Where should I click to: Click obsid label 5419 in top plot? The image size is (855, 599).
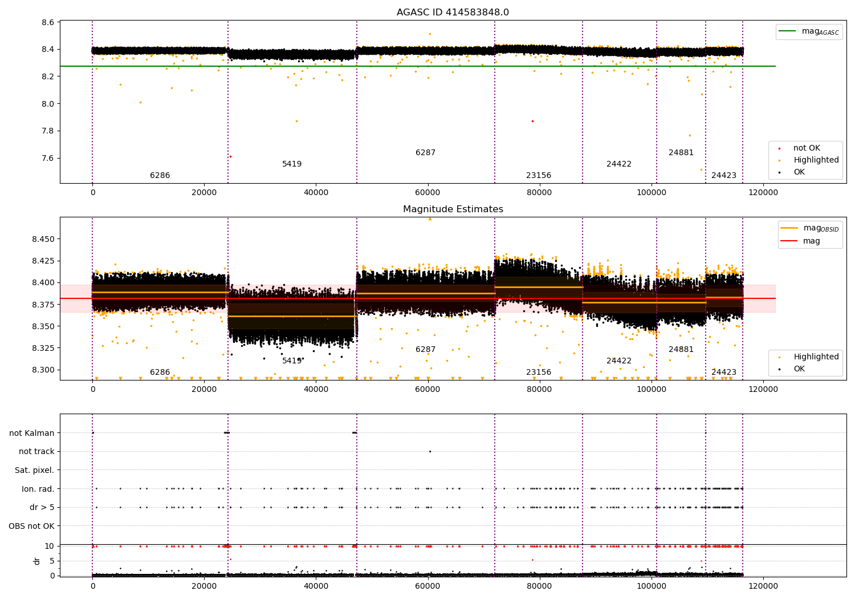(292, 164)
